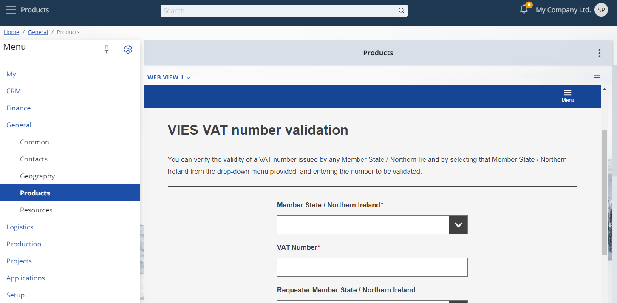Go to General breadcrumb
Image resolution: width=617 pixels, height=303 pixels.
pyautogui.click(x=38, y=32)
